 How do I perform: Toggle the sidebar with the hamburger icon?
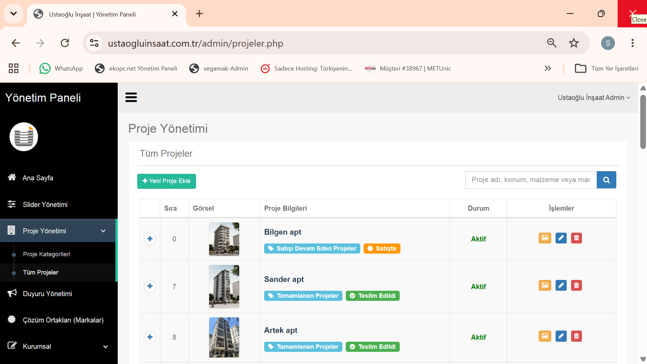point(131,98)
